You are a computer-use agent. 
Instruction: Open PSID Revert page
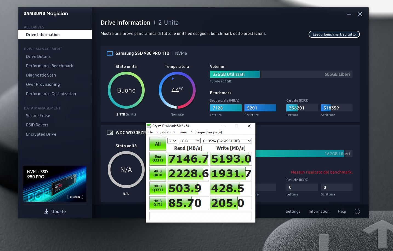click(37, 125)
